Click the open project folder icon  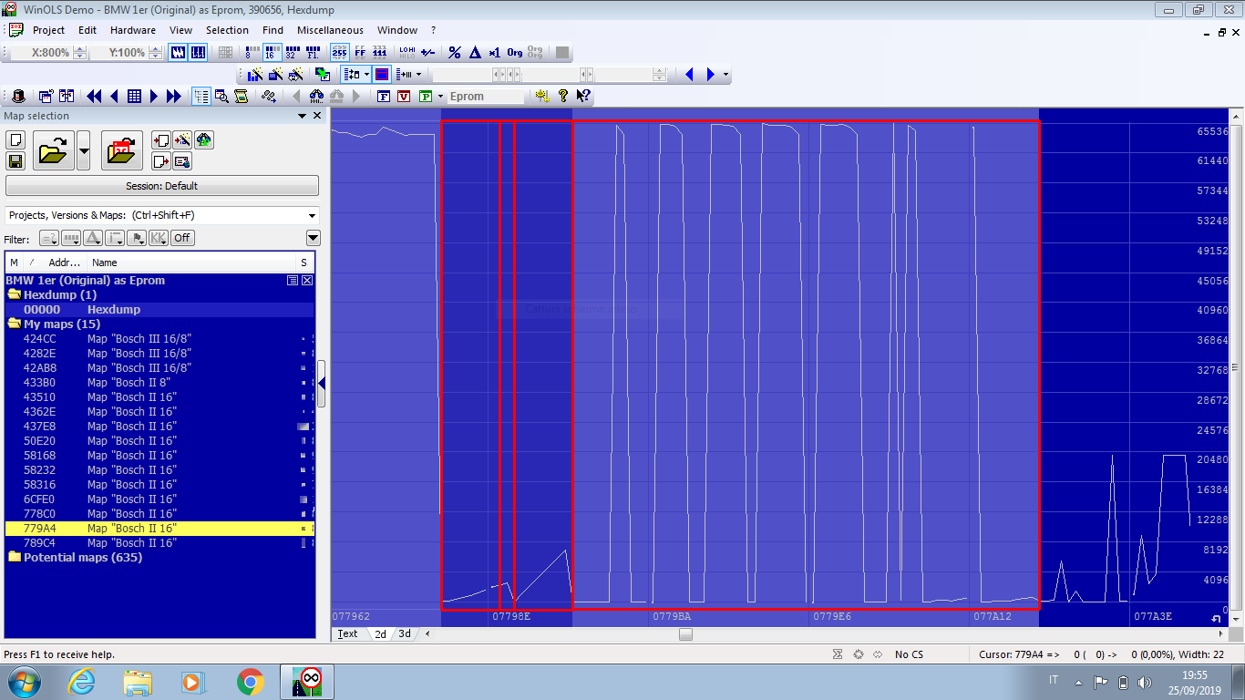pos(54,150)
